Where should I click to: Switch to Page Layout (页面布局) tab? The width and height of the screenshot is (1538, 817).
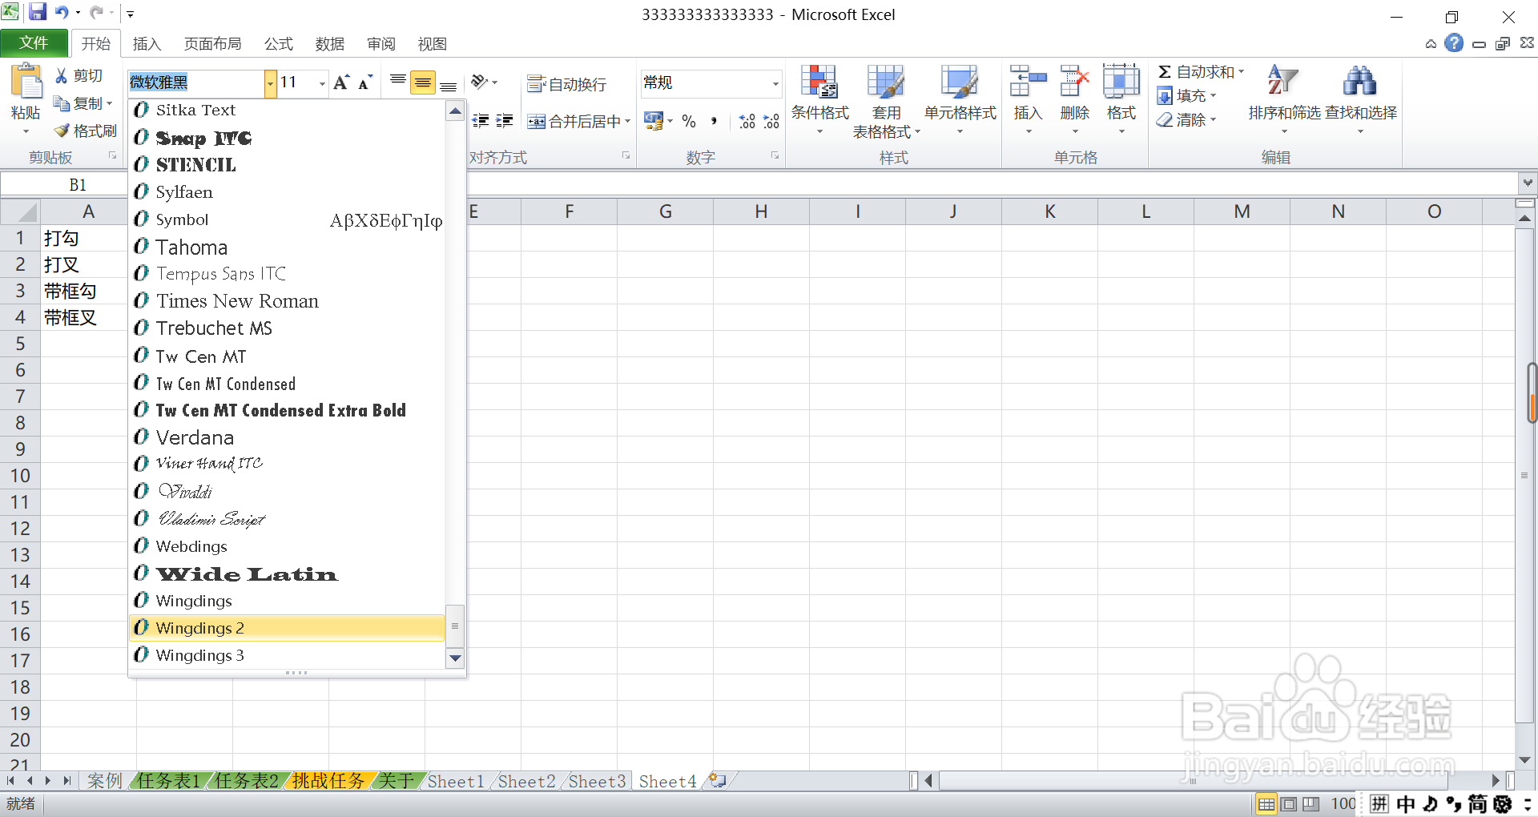pos(212,44)
